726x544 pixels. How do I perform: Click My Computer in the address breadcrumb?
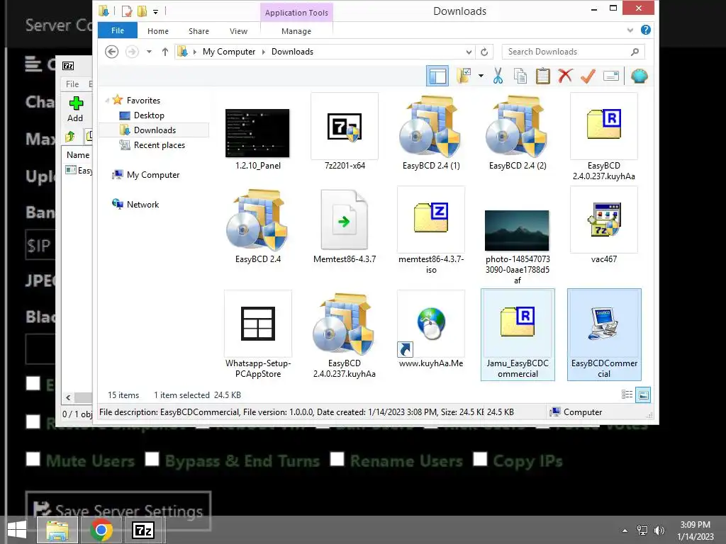tap(229, 52)
